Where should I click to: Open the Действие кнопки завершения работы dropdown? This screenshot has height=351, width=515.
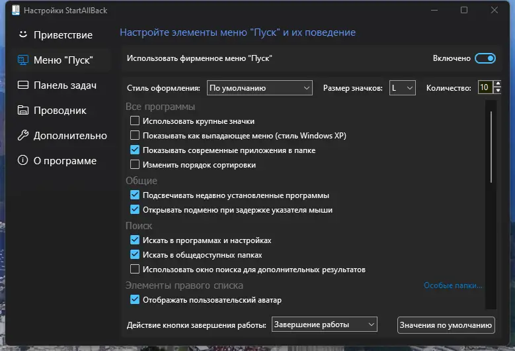click(324, 325)
